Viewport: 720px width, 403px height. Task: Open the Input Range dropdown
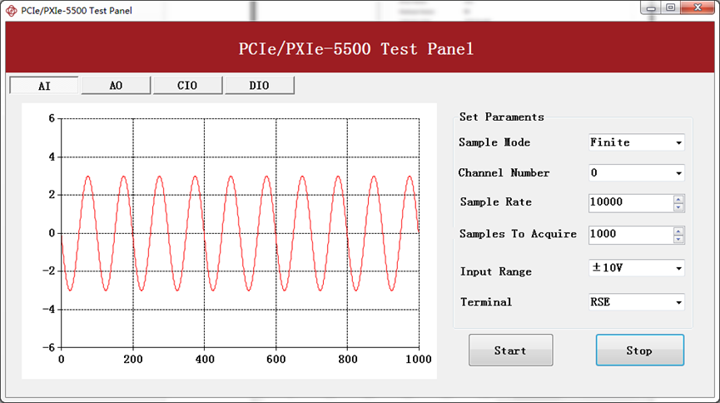(x=637, y=268)
